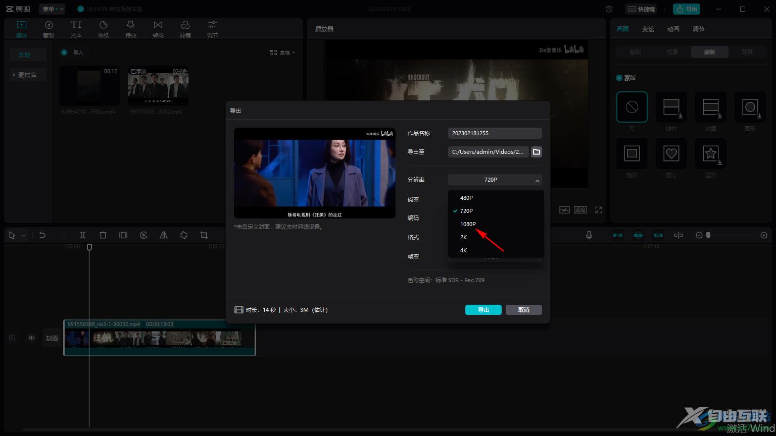Collapse the 分辨率 720P dropdown
The height and width of the screenshot is (436, 776).
click(x=495, y=180)
